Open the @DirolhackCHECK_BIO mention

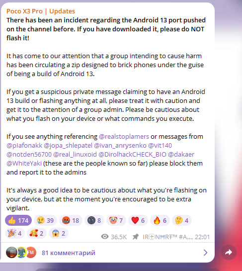pyautogui.click(x=132, y=154)
